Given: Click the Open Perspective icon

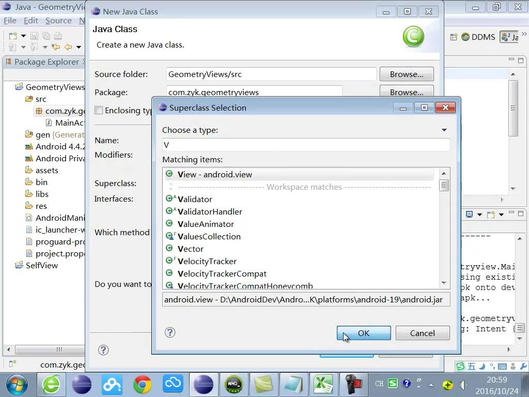Looking at the screenshot, I should (x=454, y=37).
